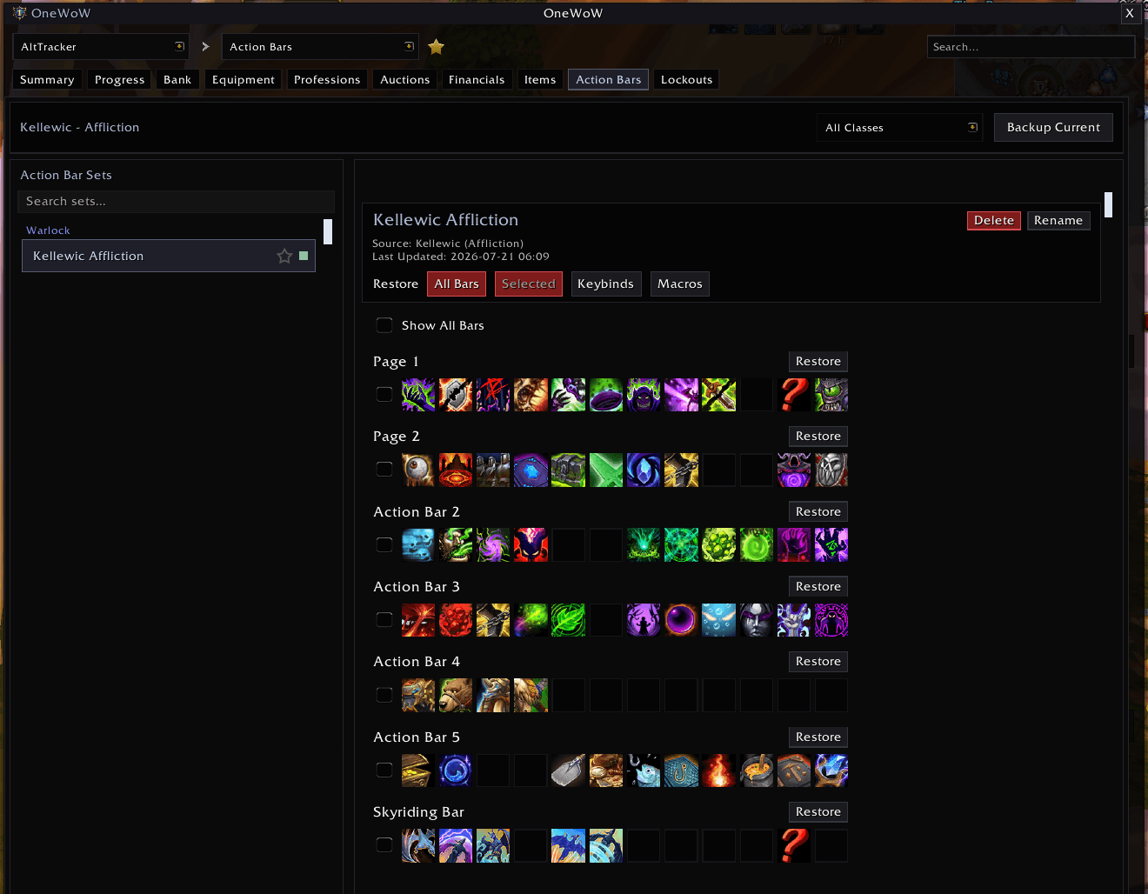Click the green leaf icon on Action Bar 3
Image resolution: width=1148 pixels, height=894 pixels.
(x=568, y=620)
